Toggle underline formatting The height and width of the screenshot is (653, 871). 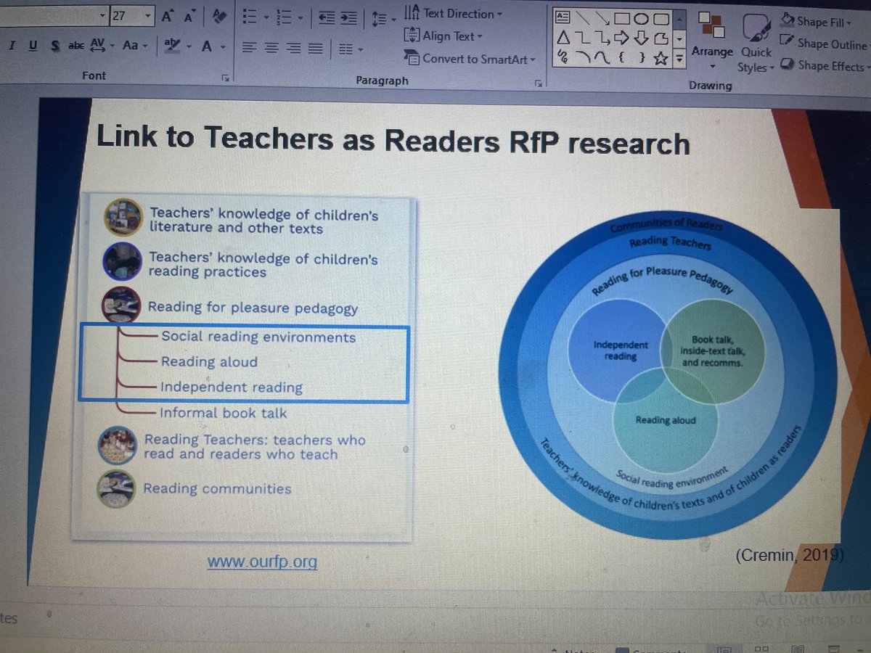click(x=33, y=46)
